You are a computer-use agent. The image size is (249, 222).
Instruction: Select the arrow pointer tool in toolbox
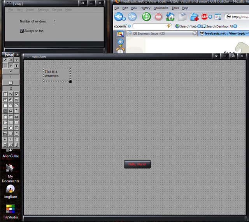(x=5, y=61)
